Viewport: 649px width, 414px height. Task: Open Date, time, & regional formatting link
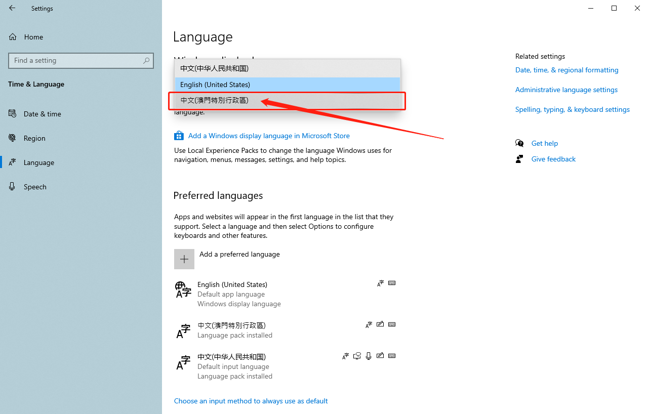tap(567, 70)
